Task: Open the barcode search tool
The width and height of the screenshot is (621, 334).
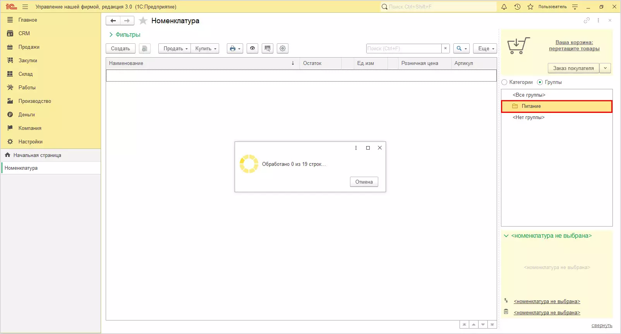Action: point(268,48)
